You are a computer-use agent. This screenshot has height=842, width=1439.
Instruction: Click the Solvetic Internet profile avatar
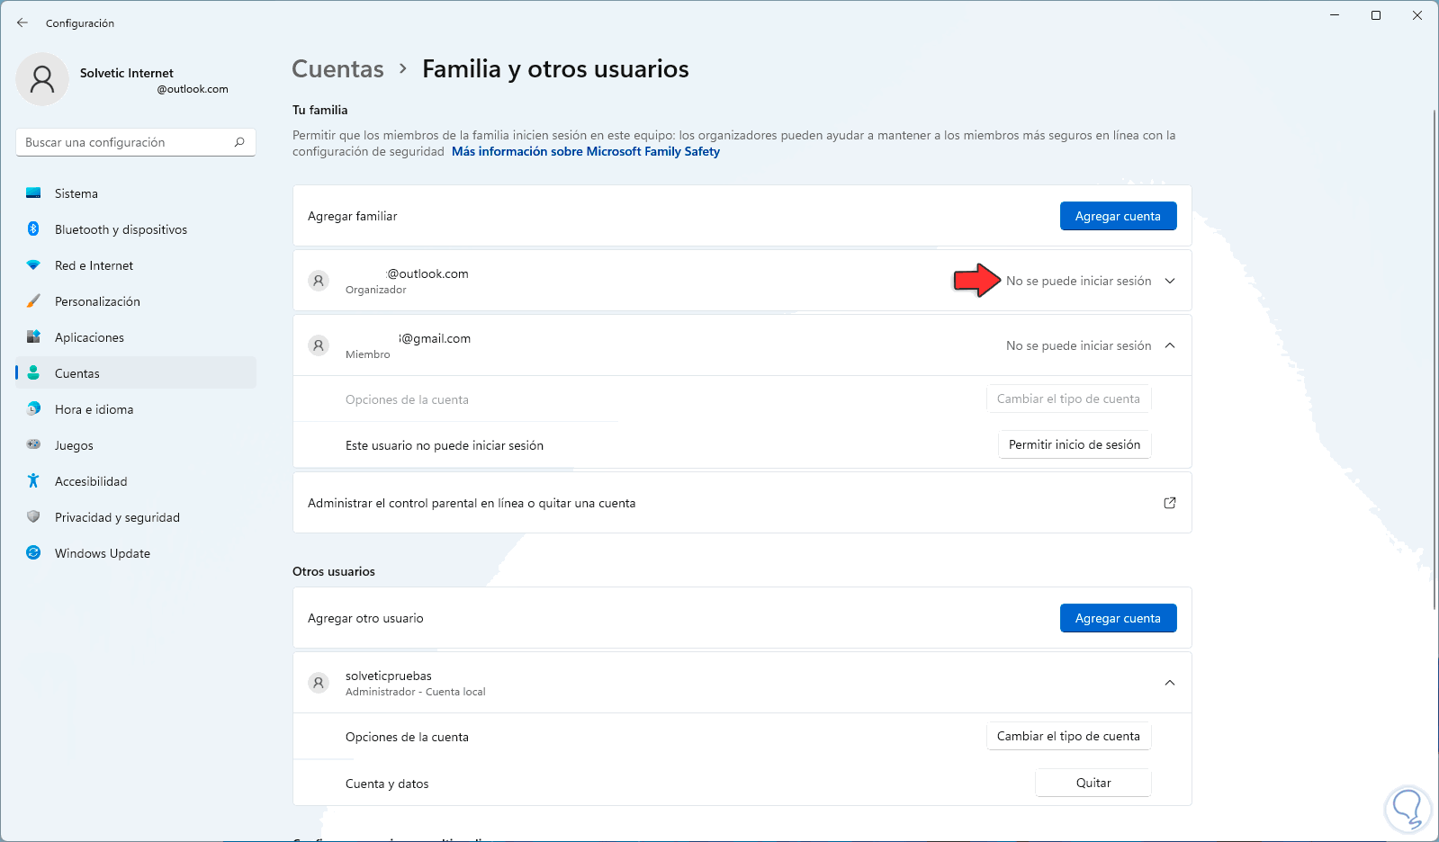pyautogui.click(x=42, y=79)
